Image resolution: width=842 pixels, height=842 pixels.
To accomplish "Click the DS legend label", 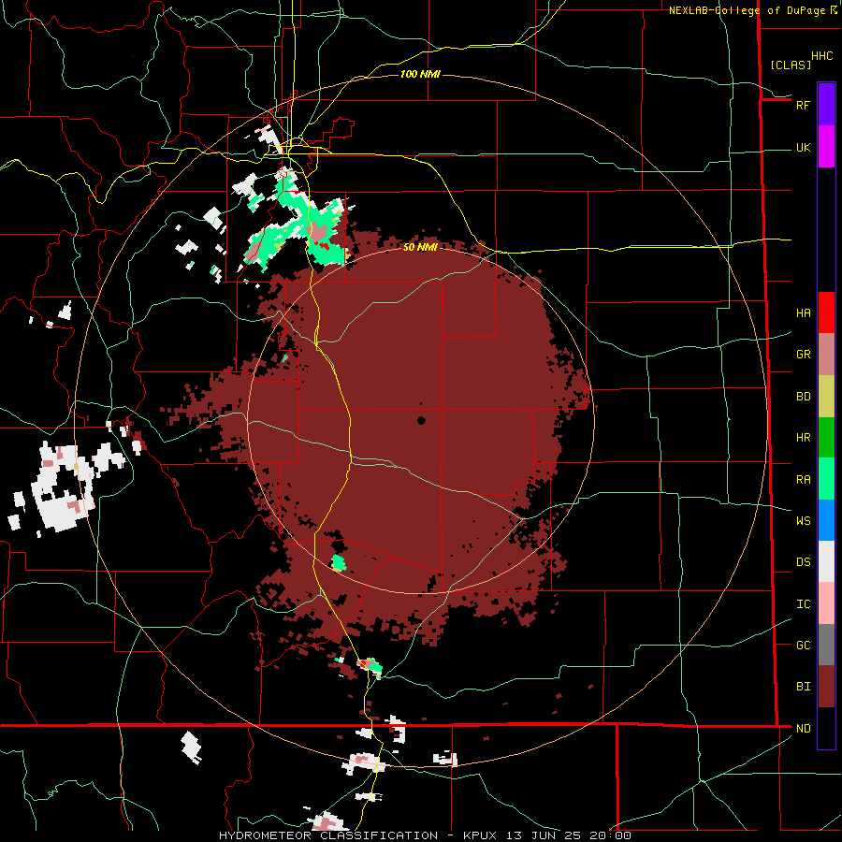I will pyautogui.click(x=803, y=562).
